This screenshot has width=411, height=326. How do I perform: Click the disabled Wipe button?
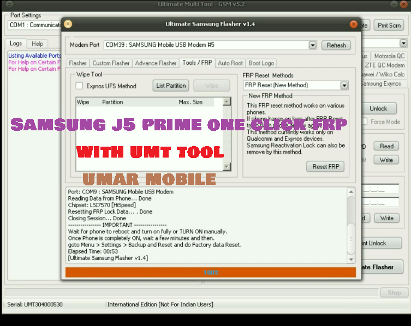point(212,86)
